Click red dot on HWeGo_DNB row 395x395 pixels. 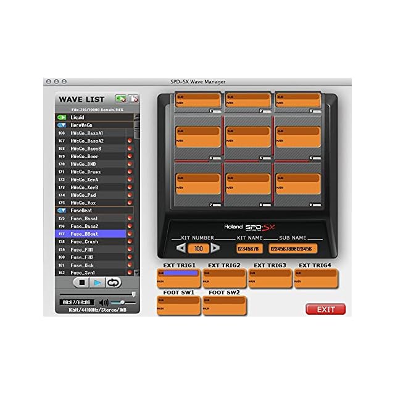pyautogui.click(x=130, y=164)
